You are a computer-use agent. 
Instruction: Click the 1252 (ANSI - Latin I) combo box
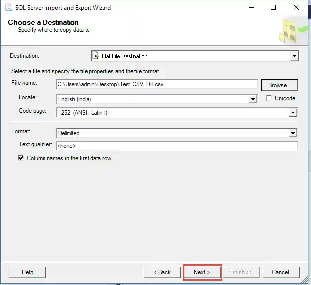(177, 113)
